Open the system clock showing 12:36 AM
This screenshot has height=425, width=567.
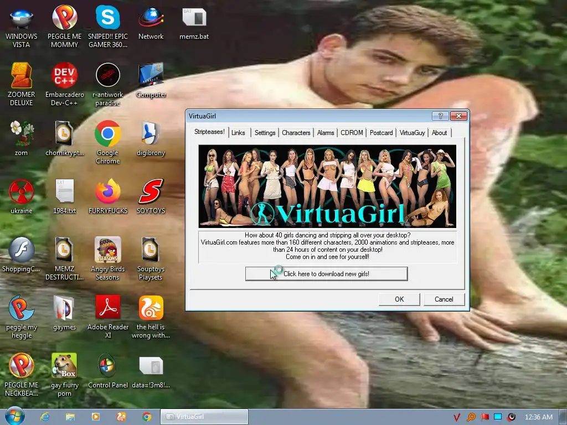click(538, 417)
